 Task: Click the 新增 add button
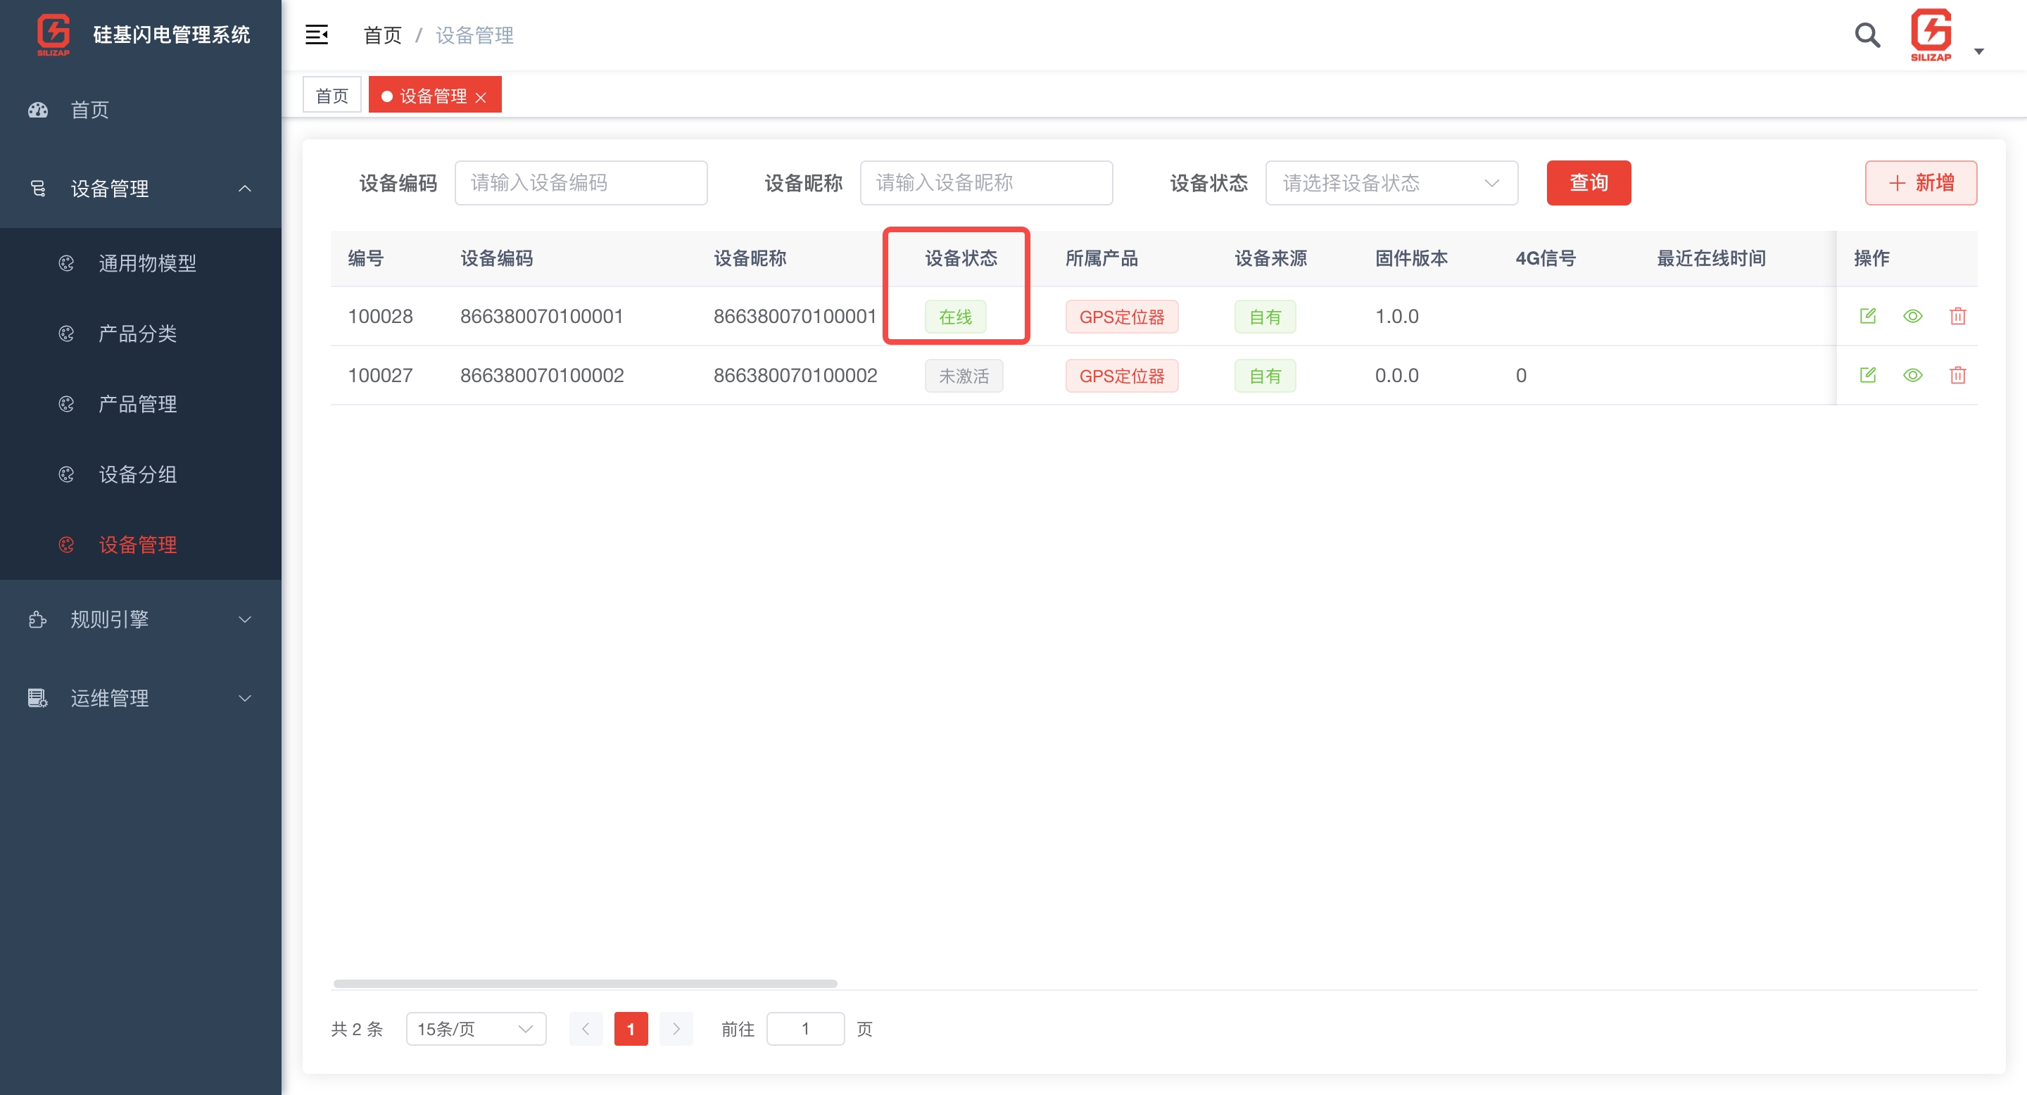[1920, 183]
